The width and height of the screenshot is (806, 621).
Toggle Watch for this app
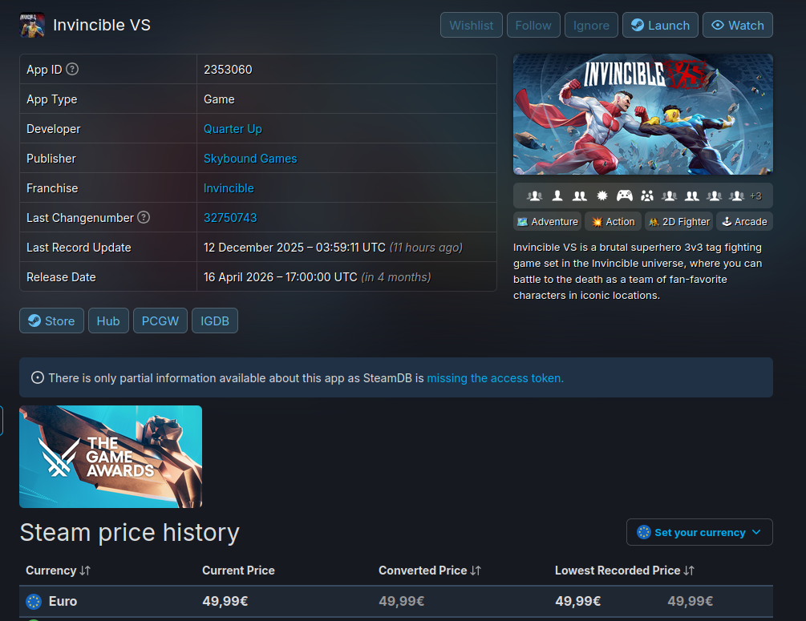click(738, 25)
